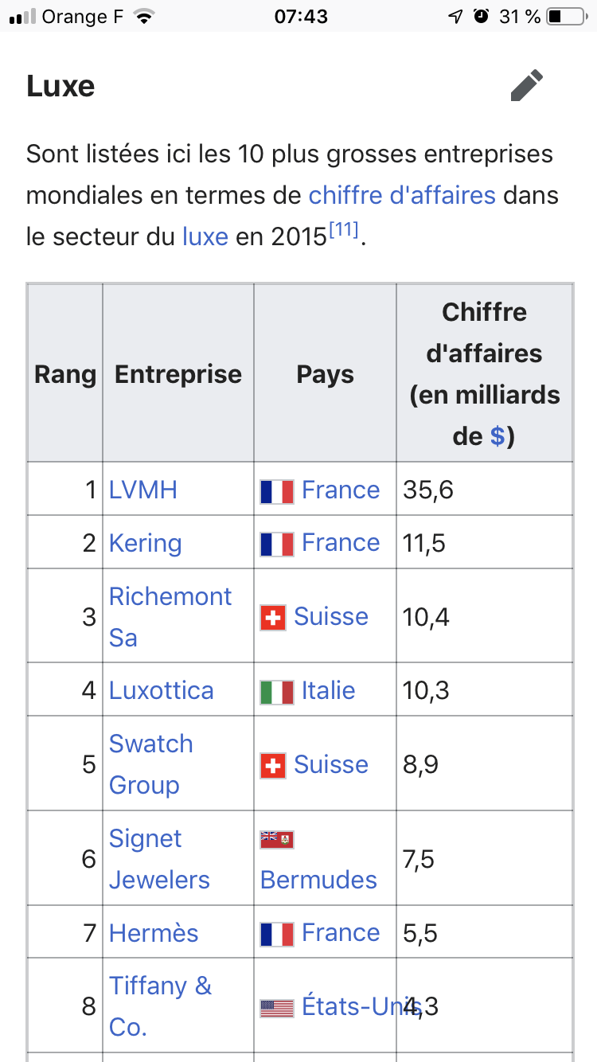The width and height of the screenshot is (597, 1062).
Task: Open the luxe link in the intro text
Action: (205, 236)
